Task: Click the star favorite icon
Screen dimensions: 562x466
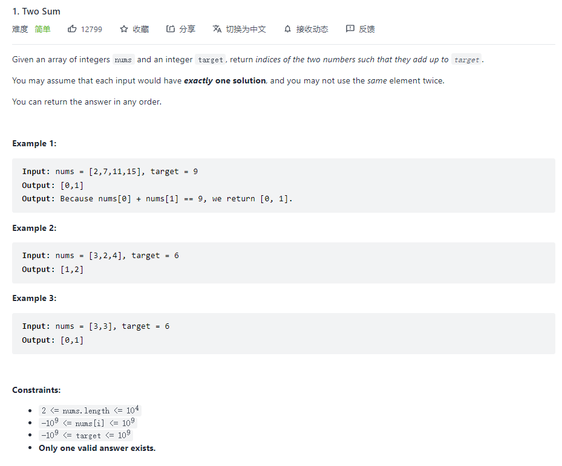Action: [x=124, y=29]
